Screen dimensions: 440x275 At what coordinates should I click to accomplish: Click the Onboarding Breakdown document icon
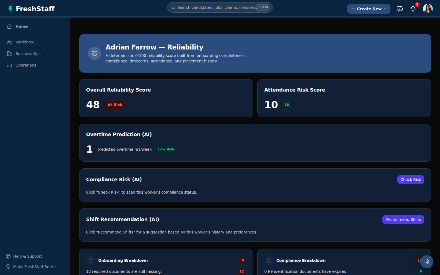coord(91,260)
